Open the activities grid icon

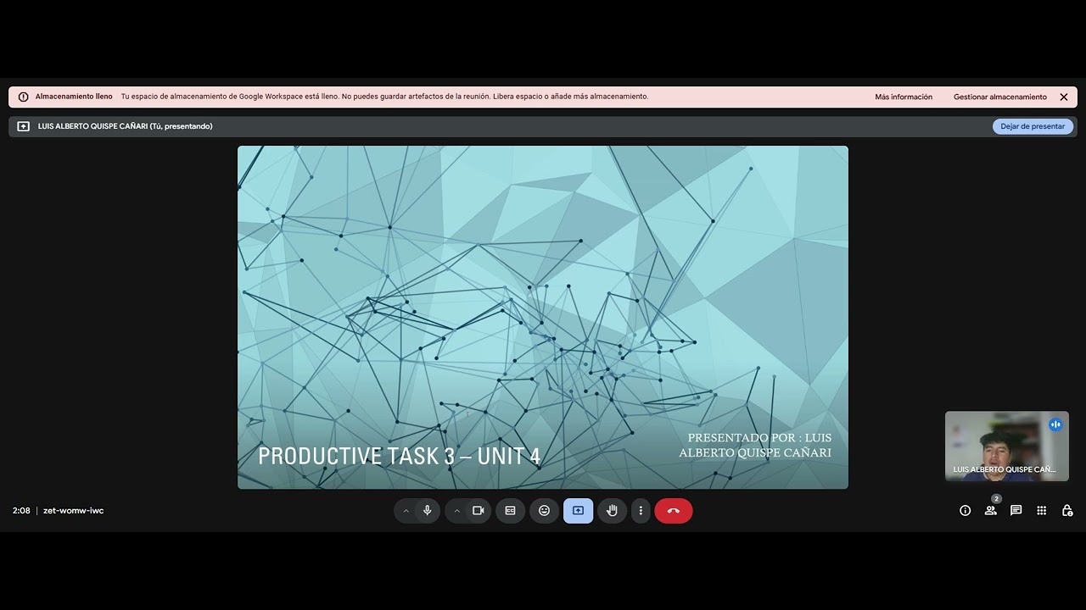tap(1042, 511)
